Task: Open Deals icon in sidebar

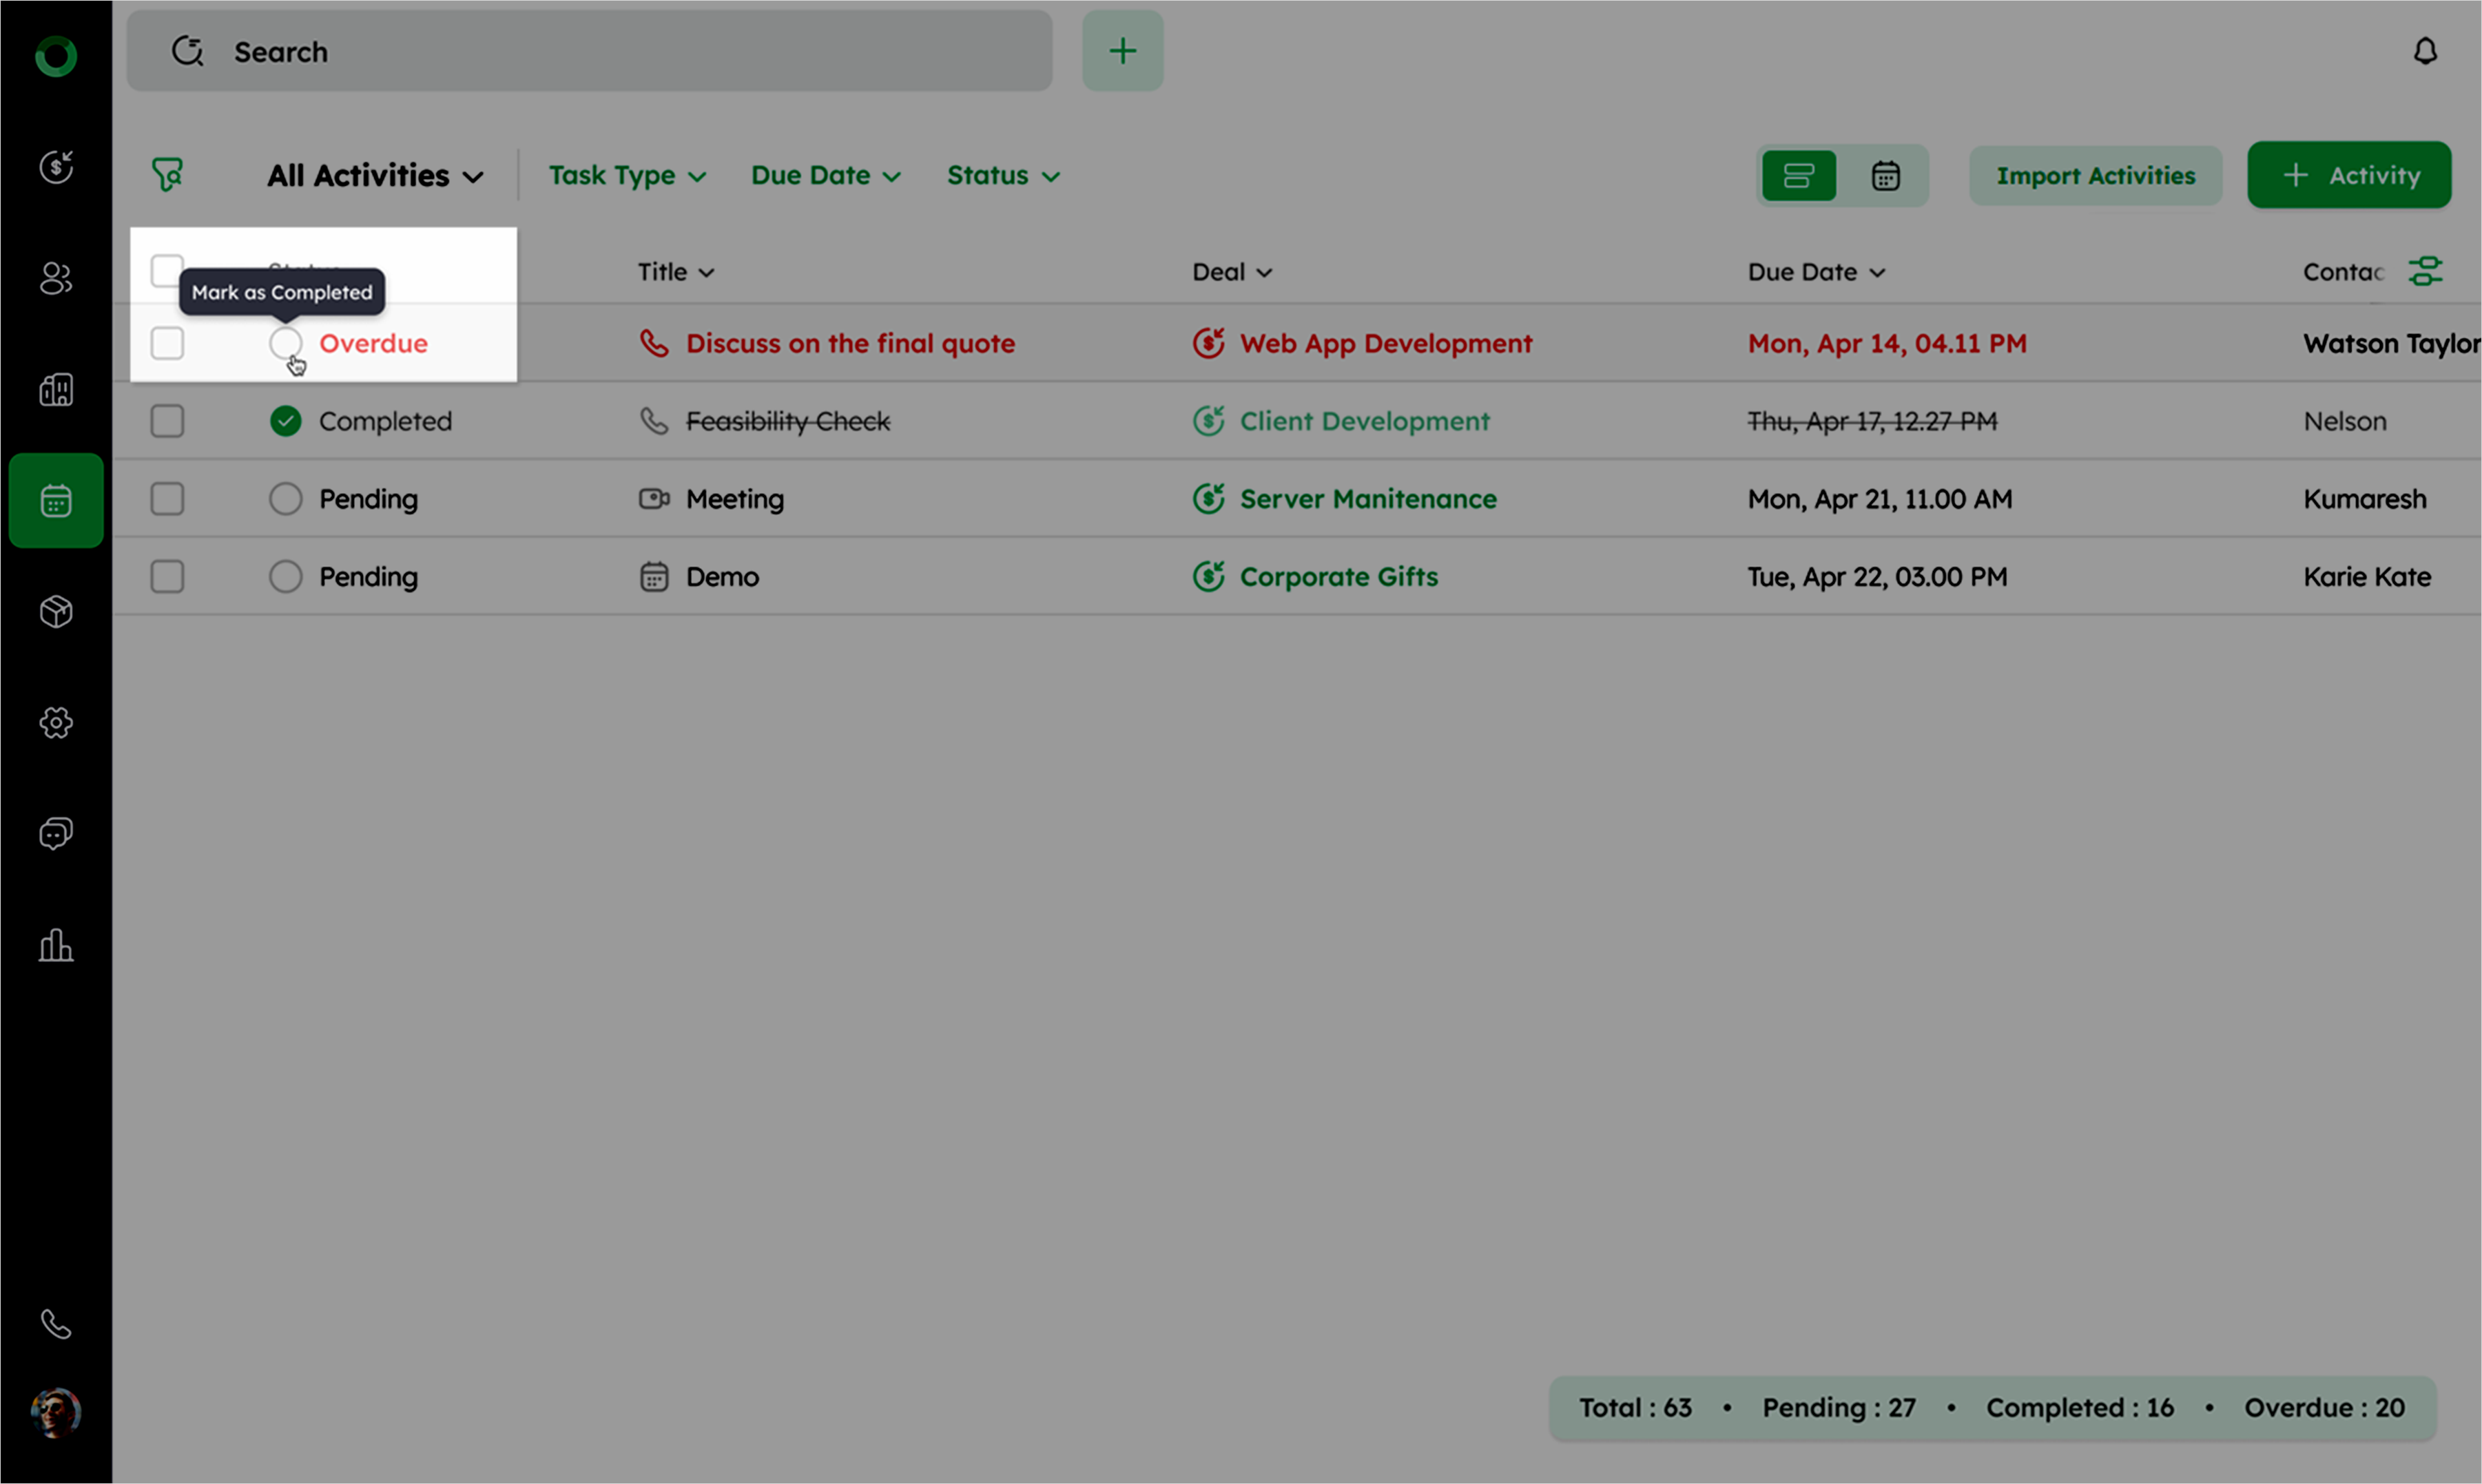Action: 56,167
